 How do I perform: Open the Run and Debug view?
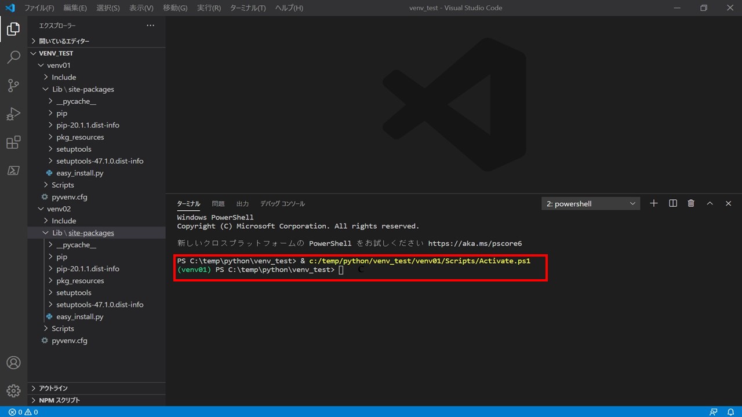[x=13, y=114]
